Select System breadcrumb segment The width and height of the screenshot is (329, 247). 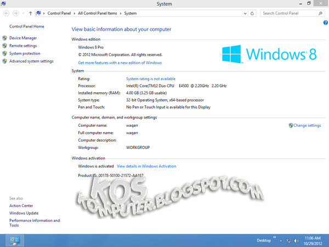[x=131, y=13]
